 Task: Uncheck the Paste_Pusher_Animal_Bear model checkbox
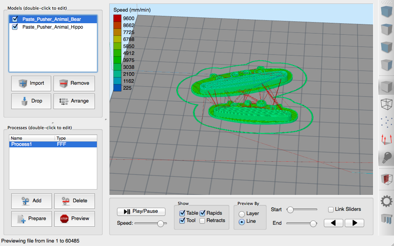(15, 19)
